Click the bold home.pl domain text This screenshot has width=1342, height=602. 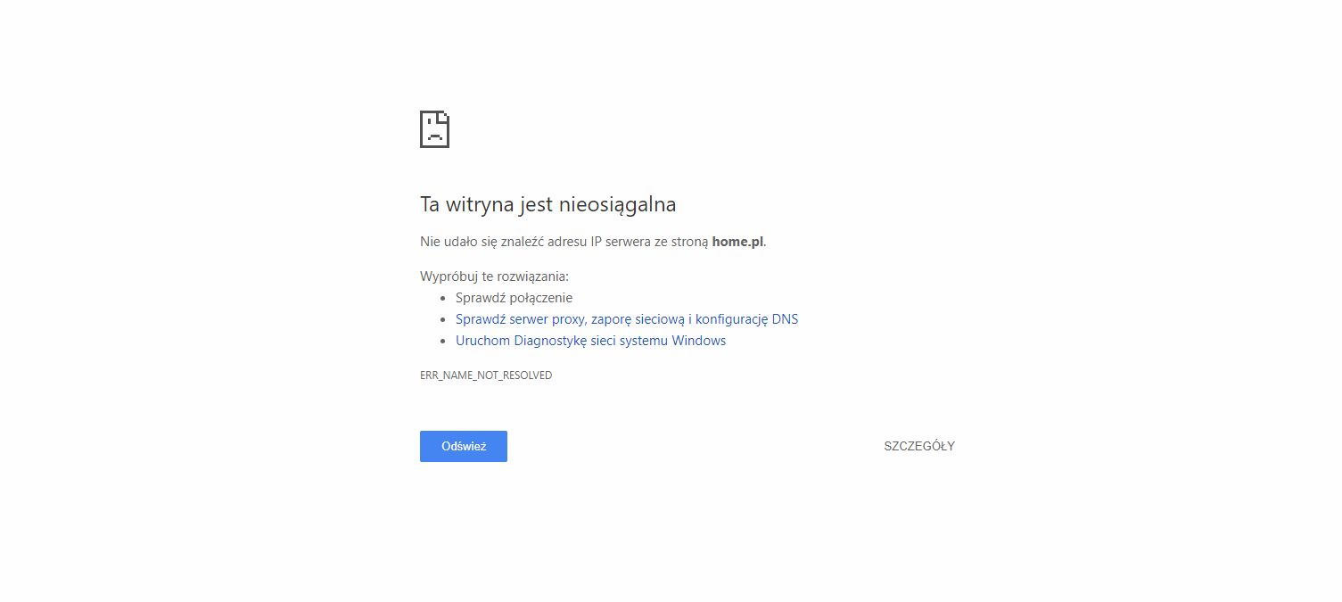point(737,241)
